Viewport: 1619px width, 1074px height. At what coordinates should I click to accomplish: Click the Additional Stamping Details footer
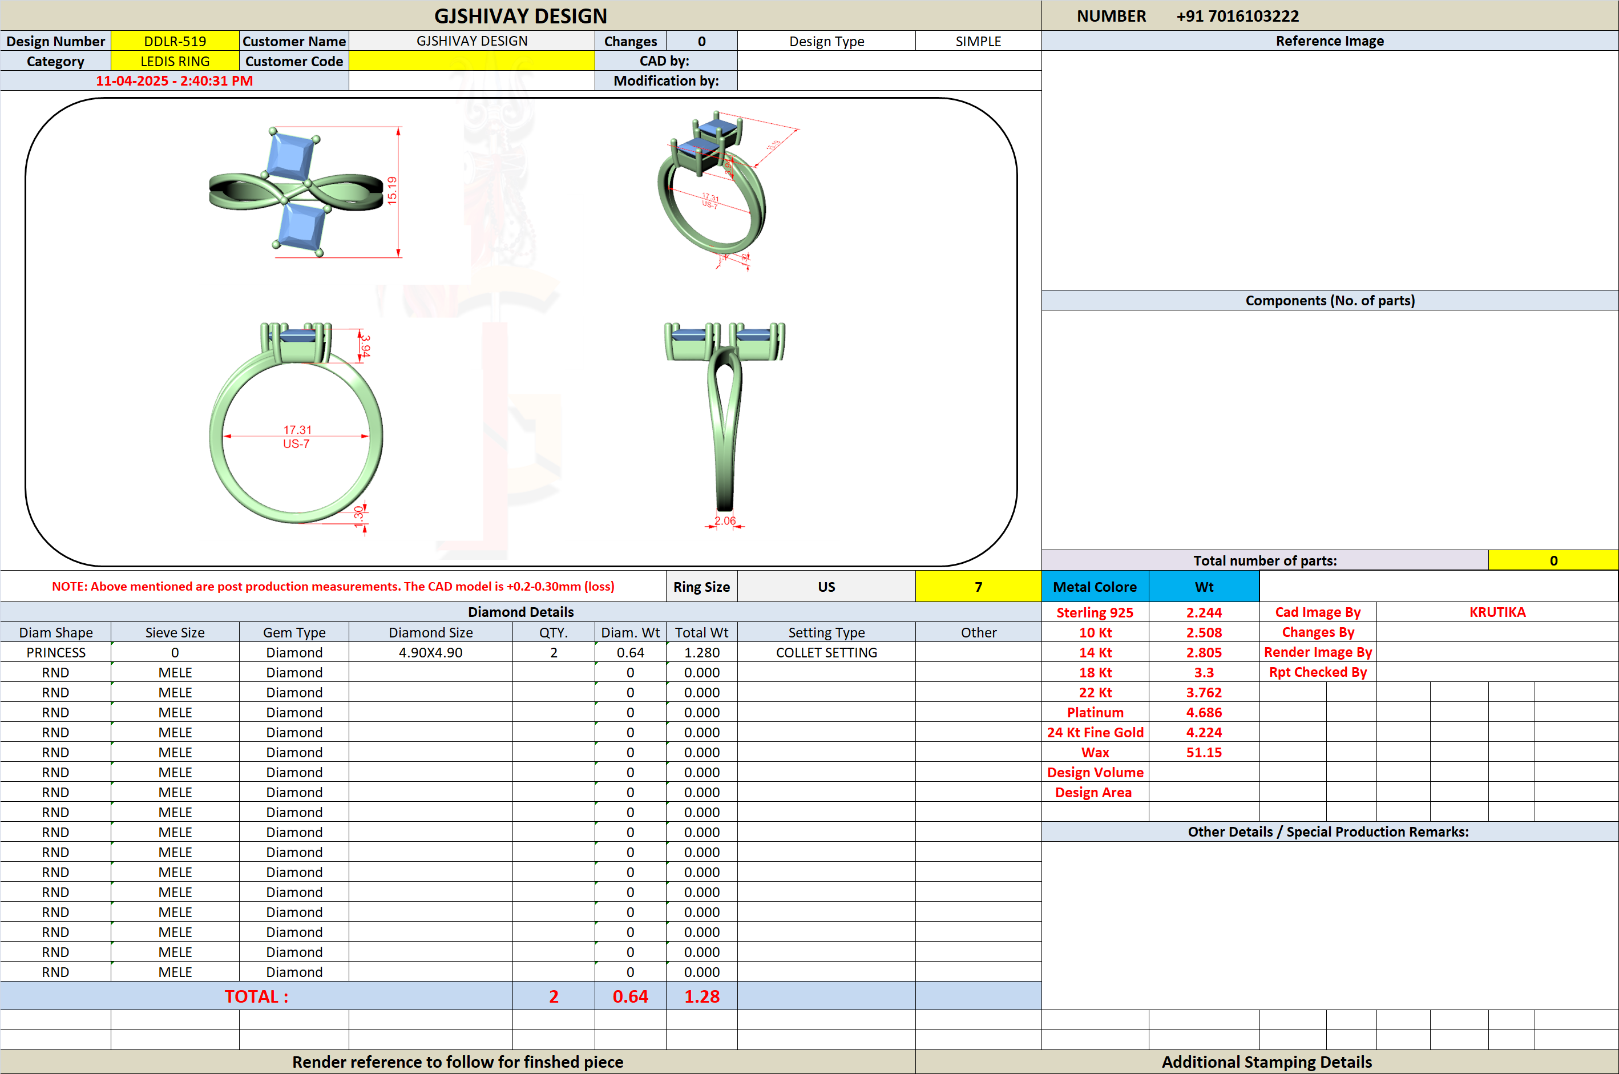tap(1266, 1061)
